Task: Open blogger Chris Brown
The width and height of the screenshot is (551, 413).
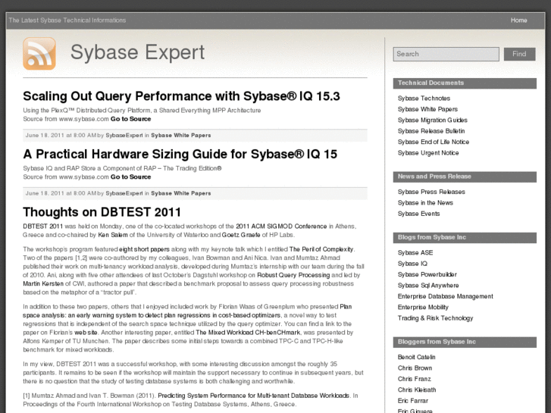Action: [x=415, y=368]
